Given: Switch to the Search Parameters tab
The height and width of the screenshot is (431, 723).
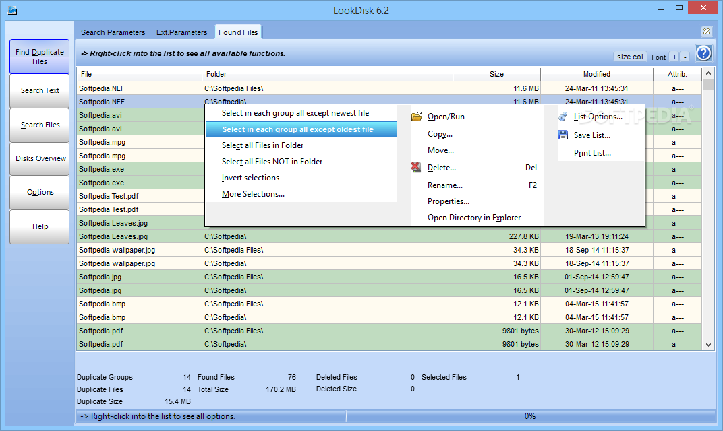Looking at the screenshot, I should pyautogui.click(x=113, y=32).
